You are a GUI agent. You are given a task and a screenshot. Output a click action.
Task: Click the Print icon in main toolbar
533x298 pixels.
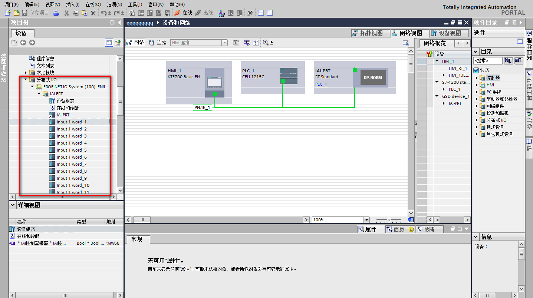tap(56, 13)
